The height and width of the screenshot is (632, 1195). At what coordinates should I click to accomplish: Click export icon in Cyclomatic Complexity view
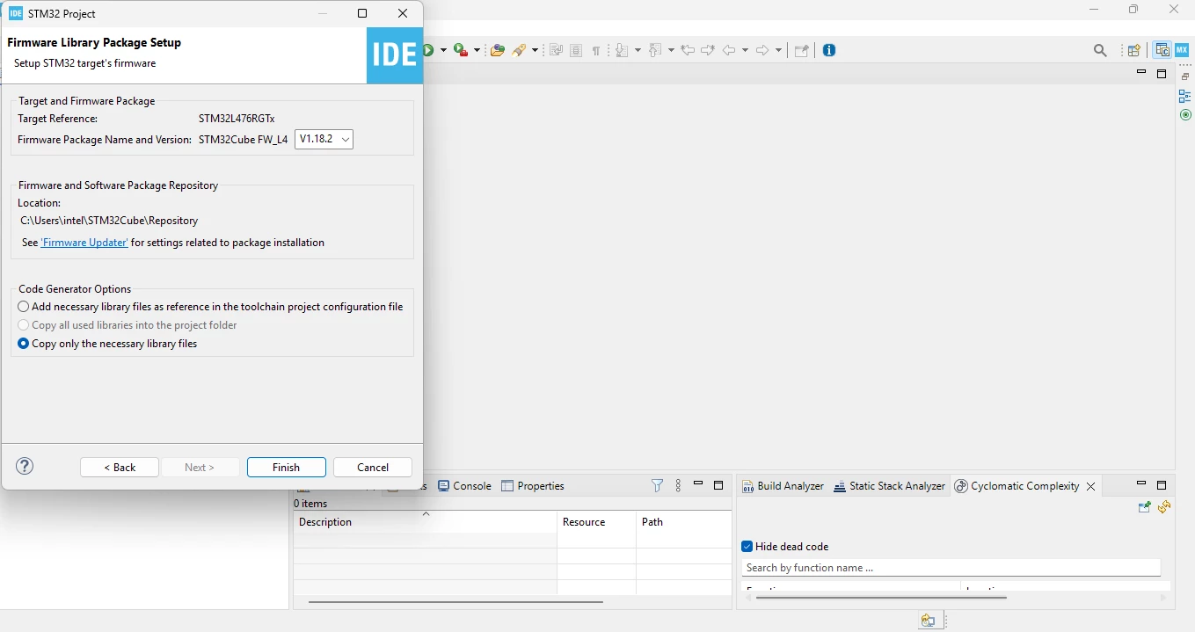[x=1144, y=507]
